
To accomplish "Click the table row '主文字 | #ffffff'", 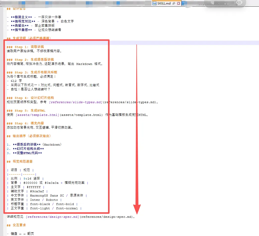I will (x=26, y=187).
